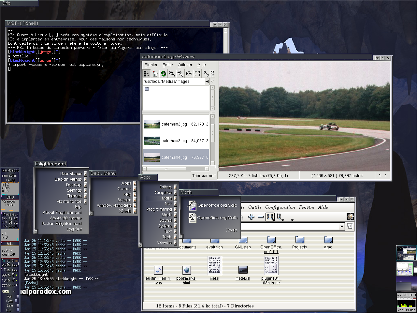Image resolution: width=417 pixels, height=313 pixels.
Task: Fit image to window in GQview
Action: (x=189, y=74)
